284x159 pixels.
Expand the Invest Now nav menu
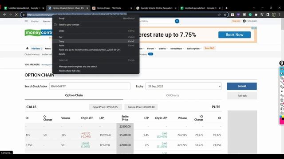[177, 49]
